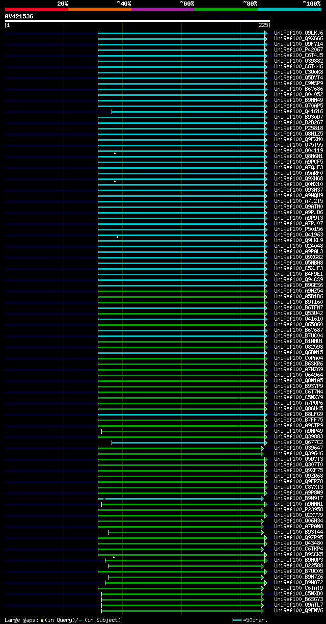The width and height of the screenshot is (326, 624).
Task: Select hit label UniRef100_Q39647
Action: coord(298,448)
